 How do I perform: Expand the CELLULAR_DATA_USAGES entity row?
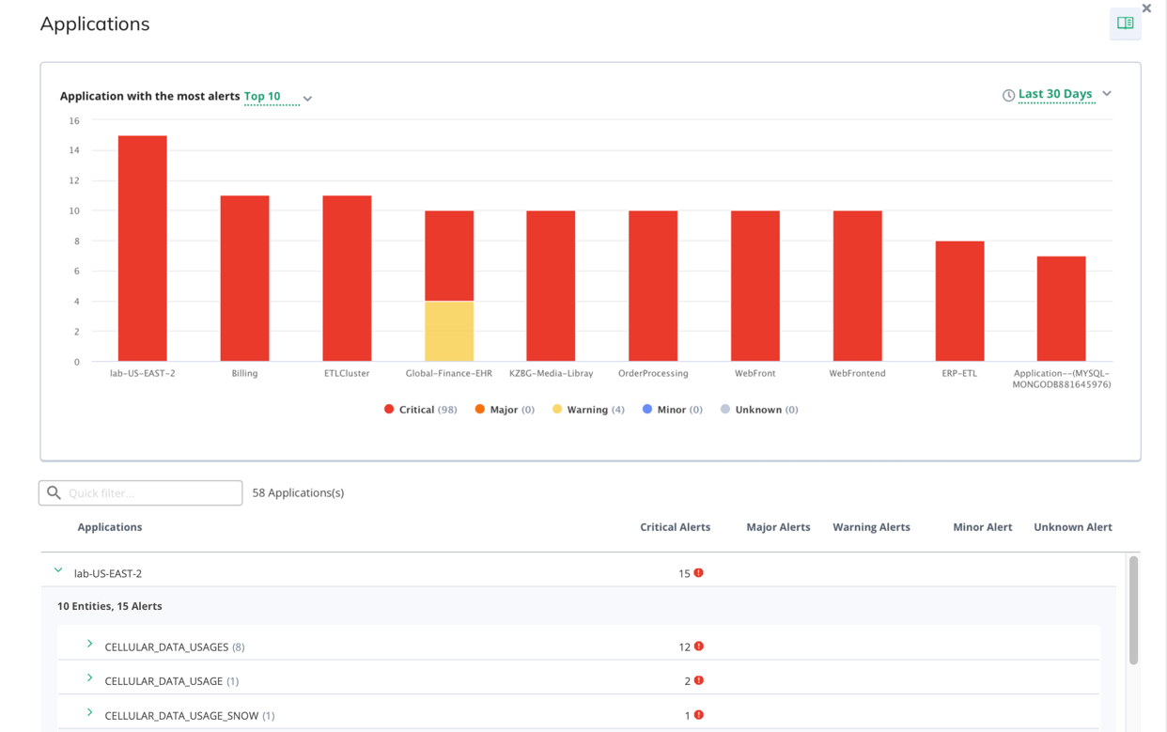(x=90, y=645)
